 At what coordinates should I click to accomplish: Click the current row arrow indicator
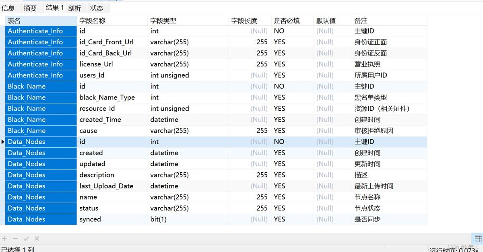click(3, 142)
